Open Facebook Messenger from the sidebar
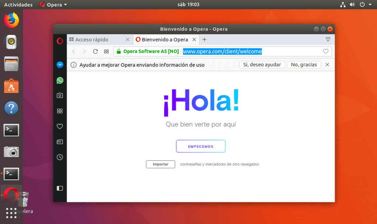 pyautogui.click(x=60, y=65)
